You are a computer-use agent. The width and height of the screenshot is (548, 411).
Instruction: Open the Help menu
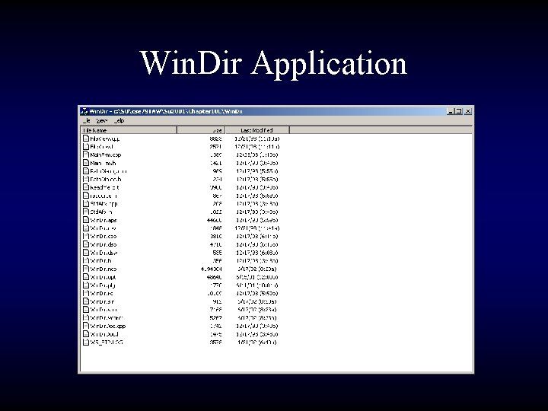tap(119, 120)
